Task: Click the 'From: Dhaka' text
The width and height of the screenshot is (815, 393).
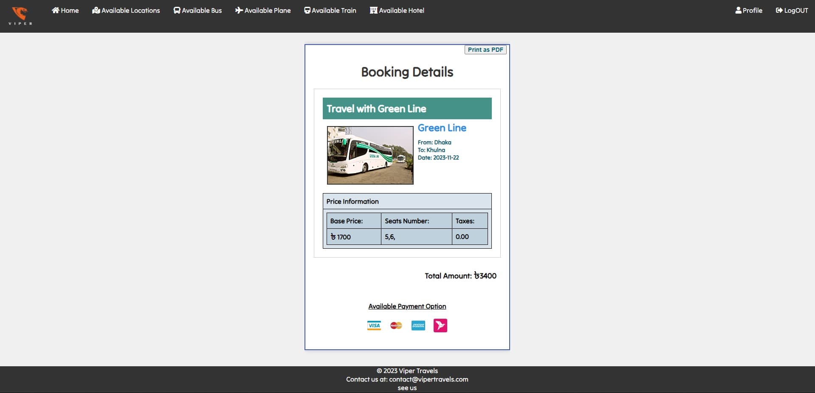Action: [434, 142]
